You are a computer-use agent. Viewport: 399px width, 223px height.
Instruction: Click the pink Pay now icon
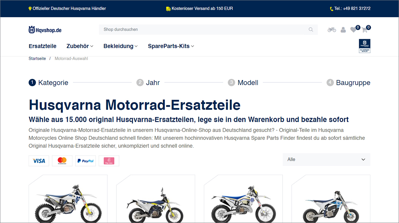[x=109, y=161]
